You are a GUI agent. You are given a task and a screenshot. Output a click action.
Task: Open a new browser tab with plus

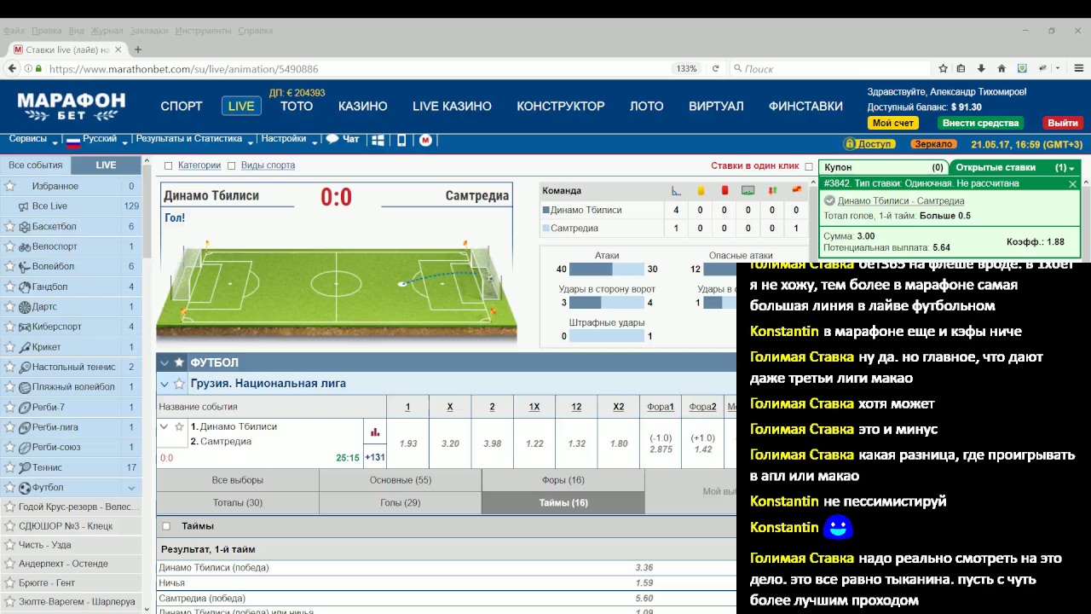click(138, 49)
